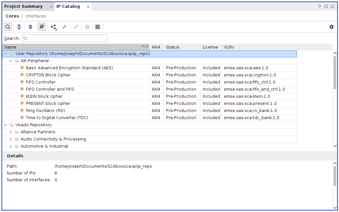Toggle the hide incompatible IP filter
This screenshot has width=339, height=212.
(42, 27)
